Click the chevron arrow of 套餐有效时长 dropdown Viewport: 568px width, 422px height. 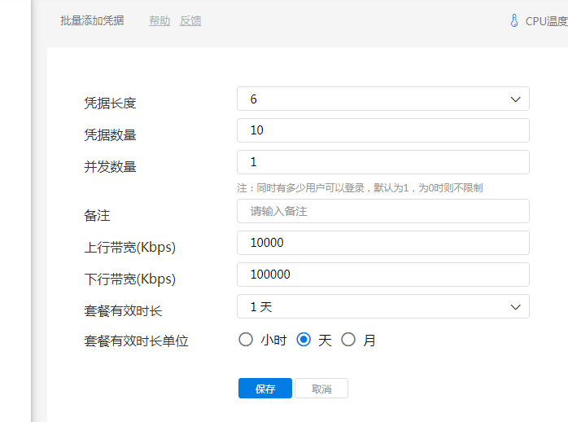(515, 306)
